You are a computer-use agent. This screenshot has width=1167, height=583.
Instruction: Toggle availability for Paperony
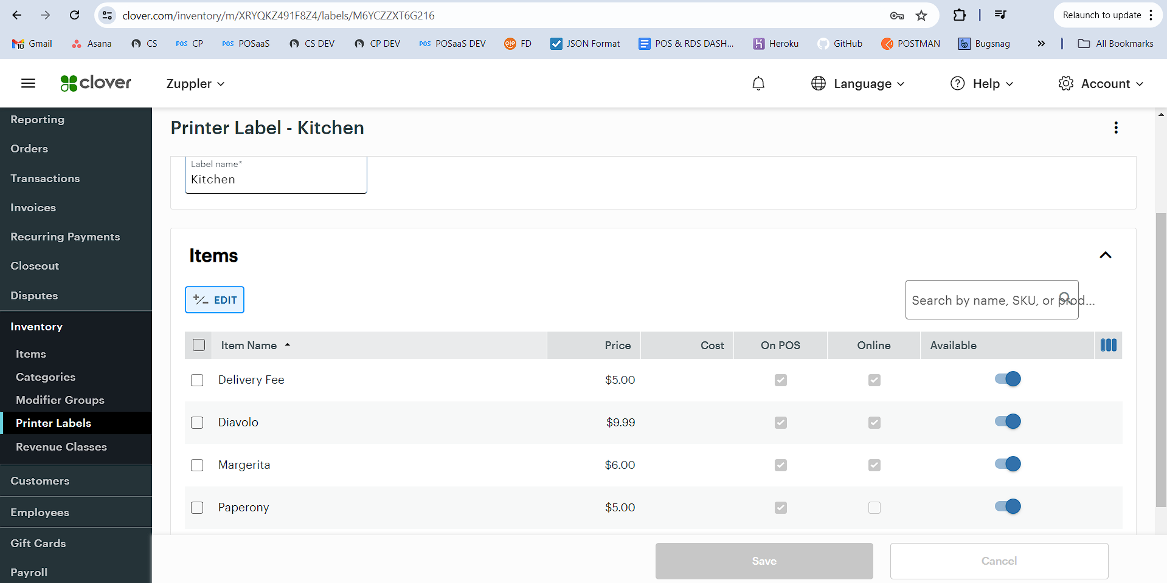(x=1008, y=506)
